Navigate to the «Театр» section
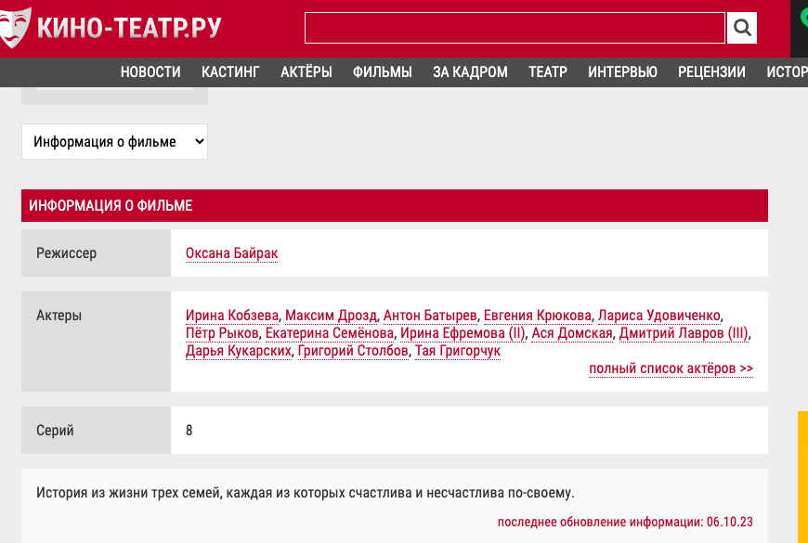Screen dimensions: 808x543 (x=547, y=72)
